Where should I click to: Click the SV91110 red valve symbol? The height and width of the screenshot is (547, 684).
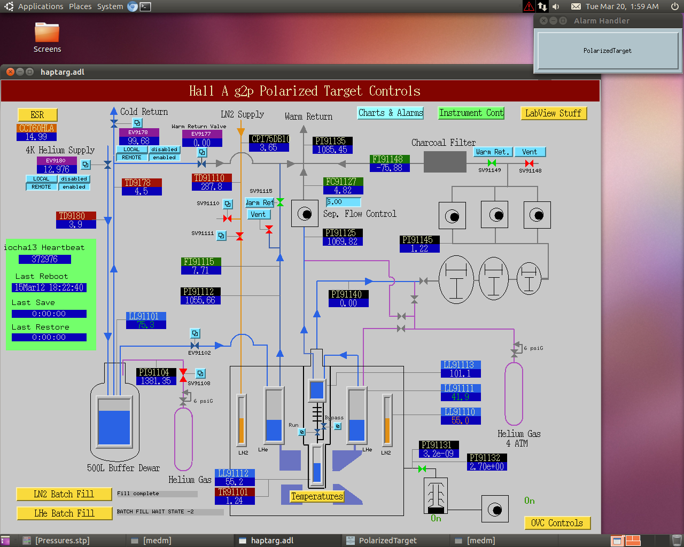click(228, 218)
